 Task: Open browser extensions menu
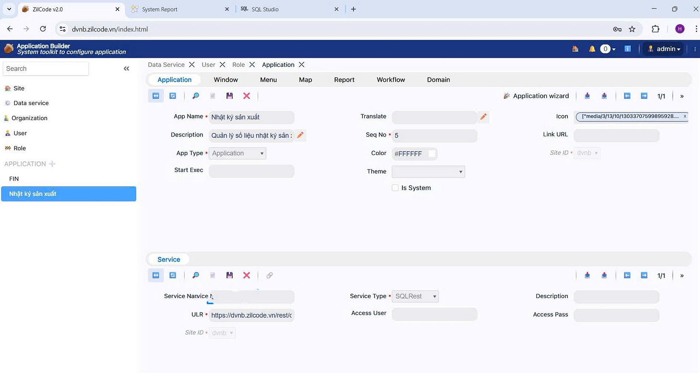(655, 29)
